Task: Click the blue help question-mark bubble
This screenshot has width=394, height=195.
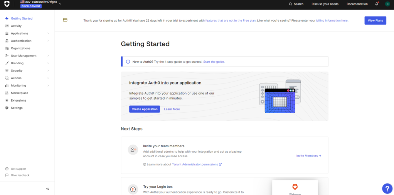Action: [387, 188]
